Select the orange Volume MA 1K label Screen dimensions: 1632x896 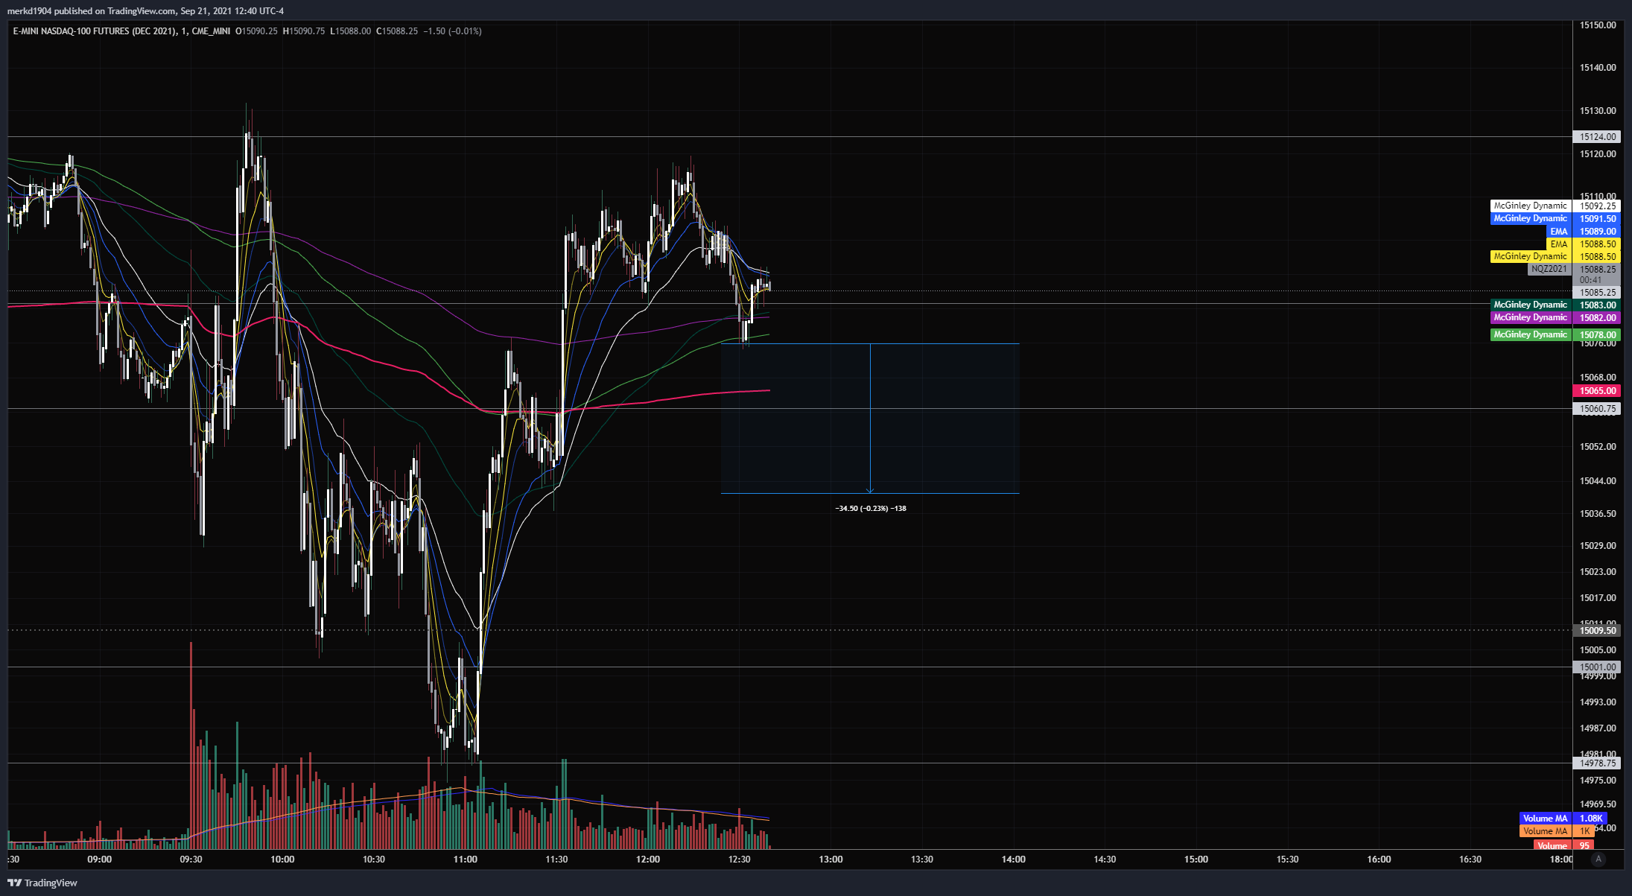click(x=1557, y=830)
